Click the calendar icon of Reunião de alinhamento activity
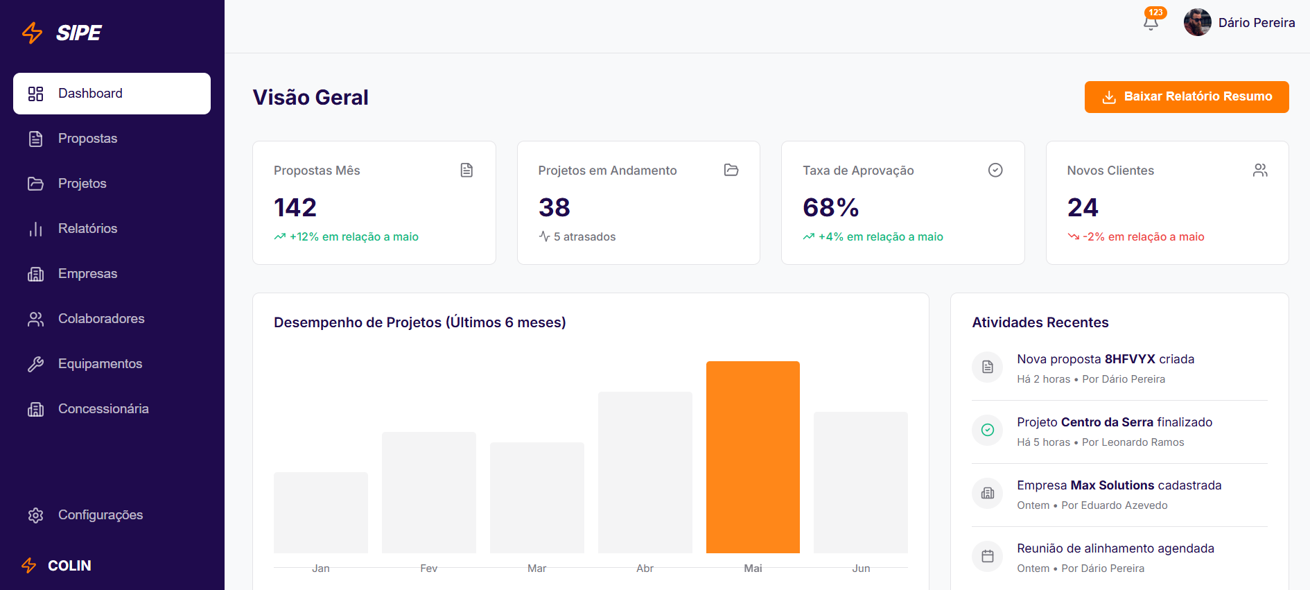Viewport: 1310px width, 590px height. pyautogui.click(x=988, y=556)
